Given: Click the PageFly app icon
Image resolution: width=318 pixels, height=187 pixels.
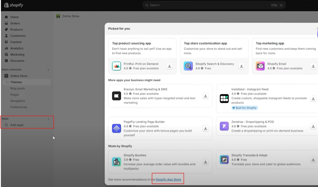Looking at the screenshot, I should point(116,128).
